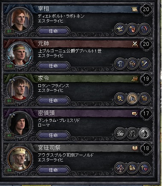Click the 任命 button under 宰相
Screen dimensions: 162x186
click(53, 31)
